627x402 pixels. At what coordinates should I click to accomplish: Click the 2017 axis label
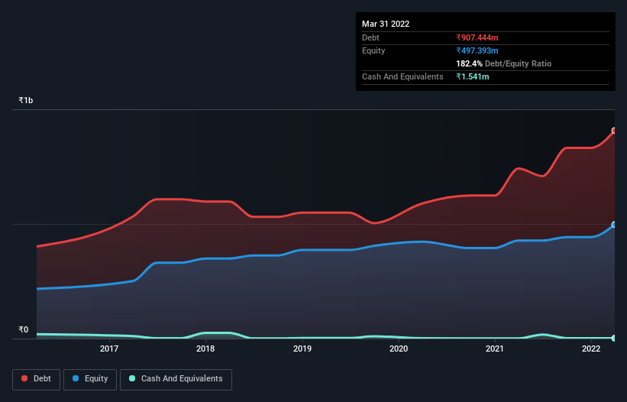tap(109, 349)
